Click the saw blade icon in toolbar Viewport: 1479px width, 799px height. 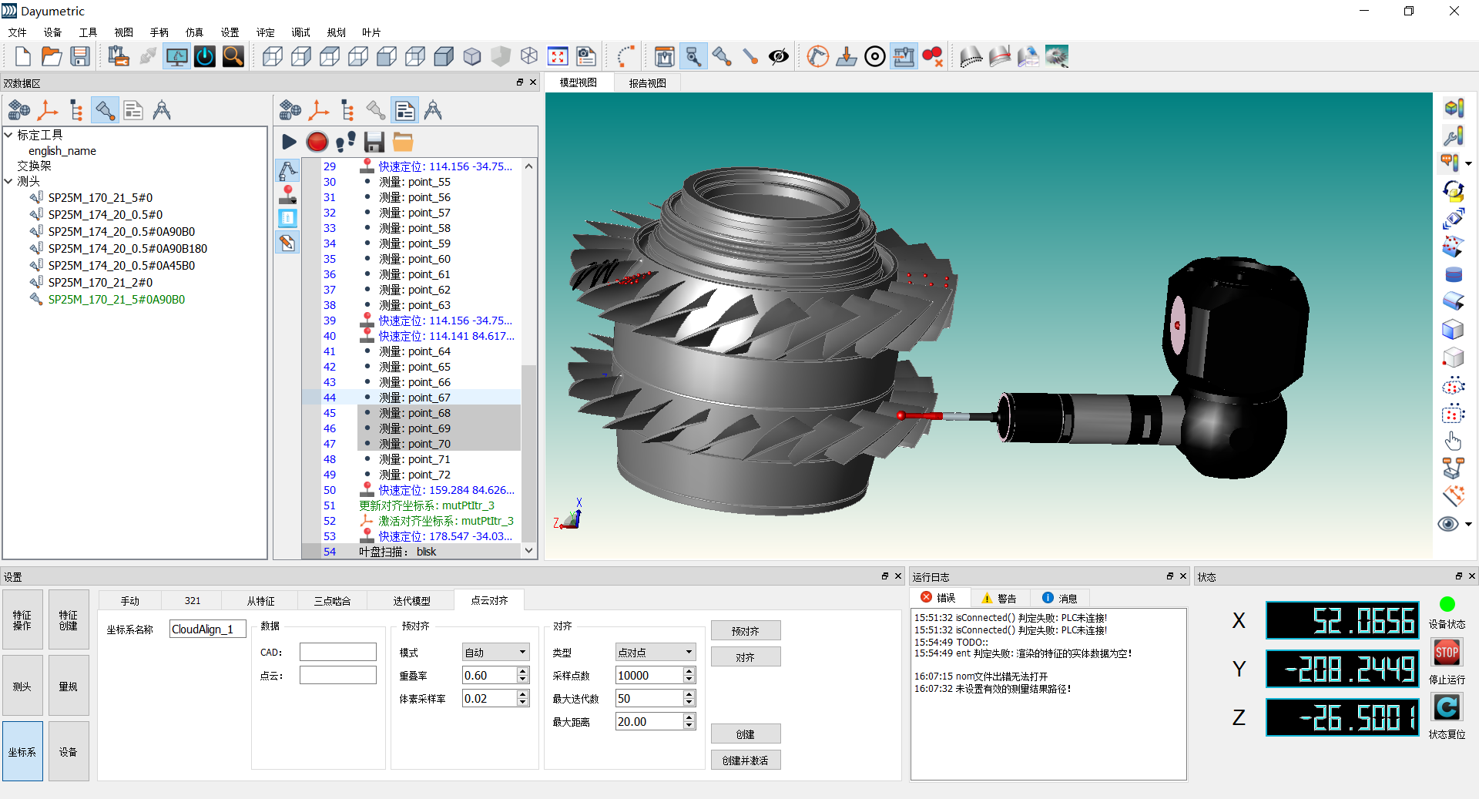(1057, 56)
